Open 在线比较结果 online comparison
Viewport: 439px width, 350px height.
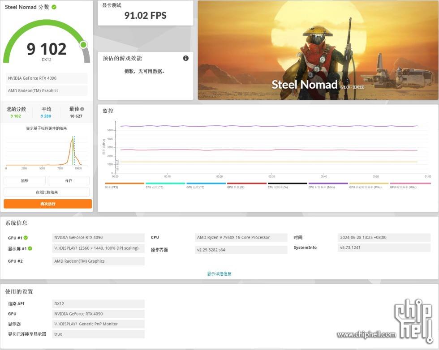coord(47,192)
